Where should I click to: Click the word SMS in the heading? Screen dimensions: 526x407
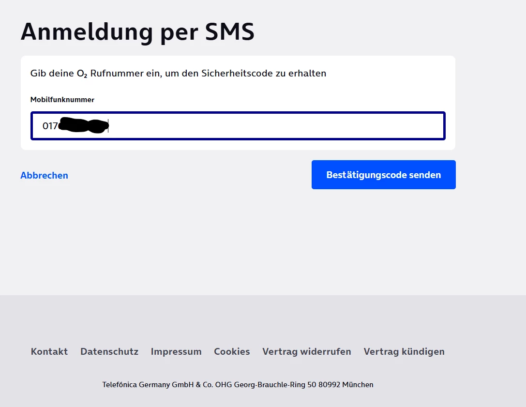[x=230, y=32]
